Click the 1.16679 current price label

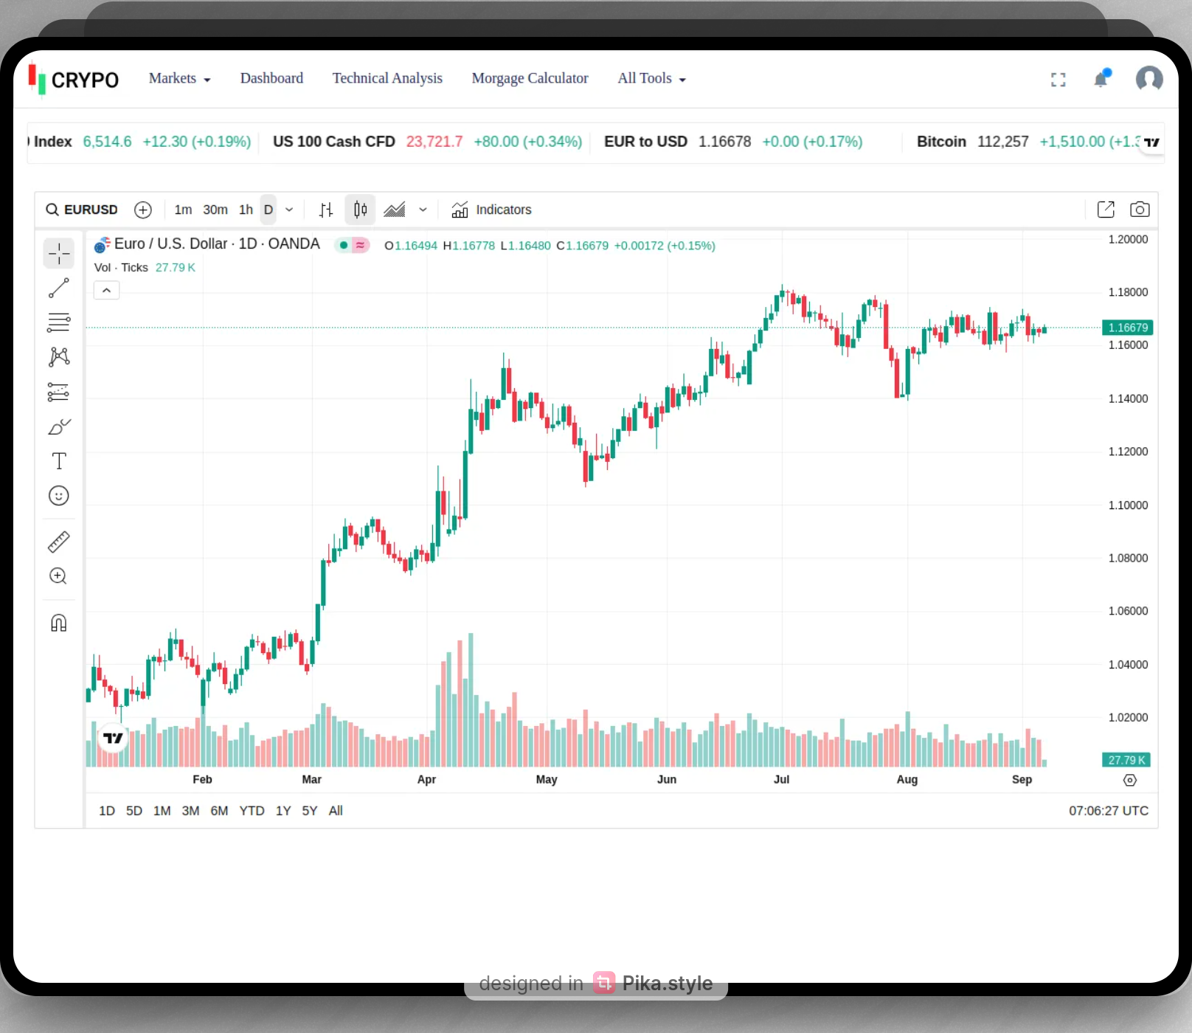tap(1128, 328)
